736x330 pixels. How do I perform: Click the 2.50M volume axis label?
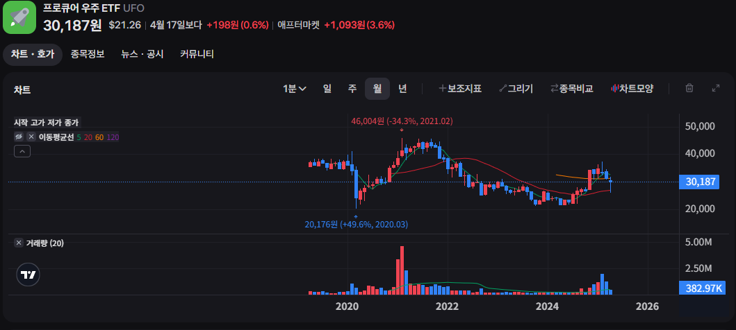(700, 269)
